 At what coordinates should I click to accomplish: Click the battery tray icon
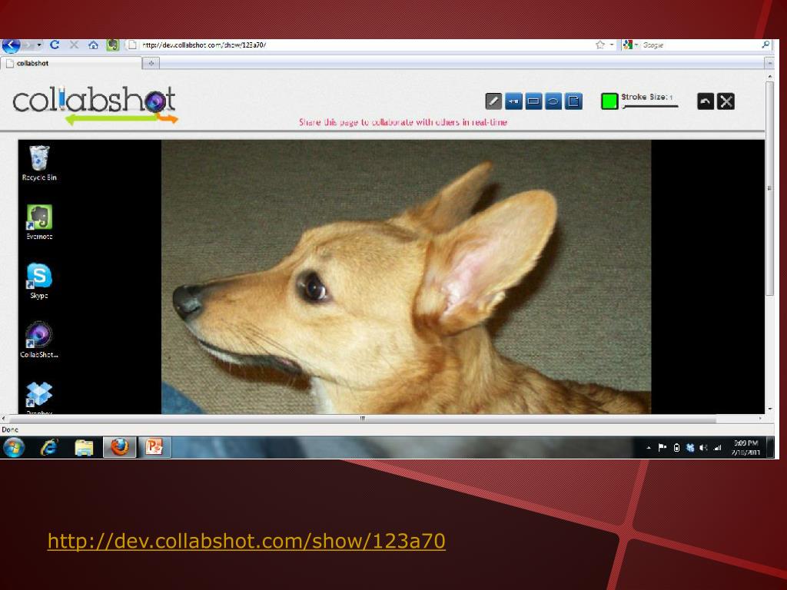tap(676, 448)
